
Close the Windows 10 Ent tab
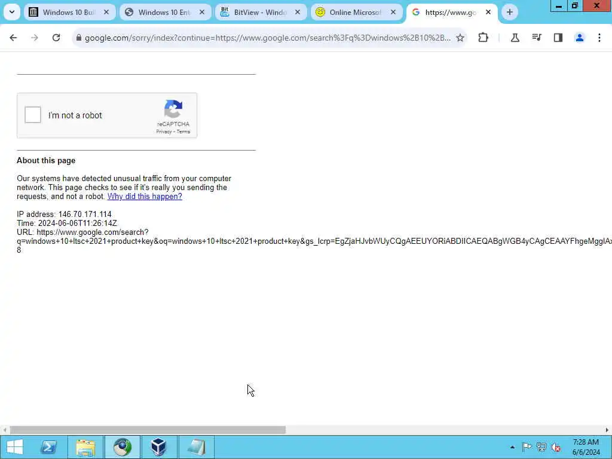coord(202,12)
